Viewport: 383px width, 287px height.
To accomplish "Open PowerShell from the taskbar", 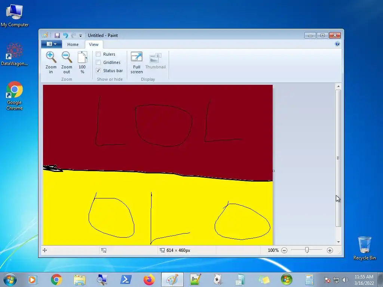I will click(126, 280).
